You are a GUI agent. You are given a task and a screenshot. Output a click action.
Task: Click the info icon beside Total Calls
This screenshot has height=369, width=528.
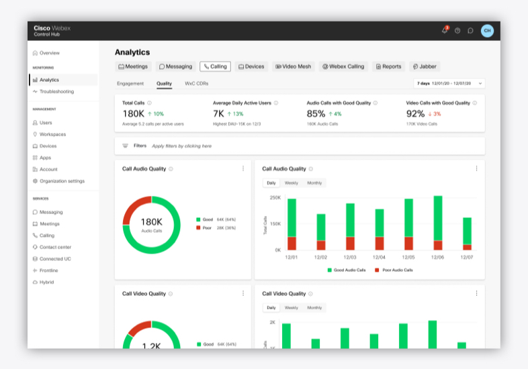(149, 103)
